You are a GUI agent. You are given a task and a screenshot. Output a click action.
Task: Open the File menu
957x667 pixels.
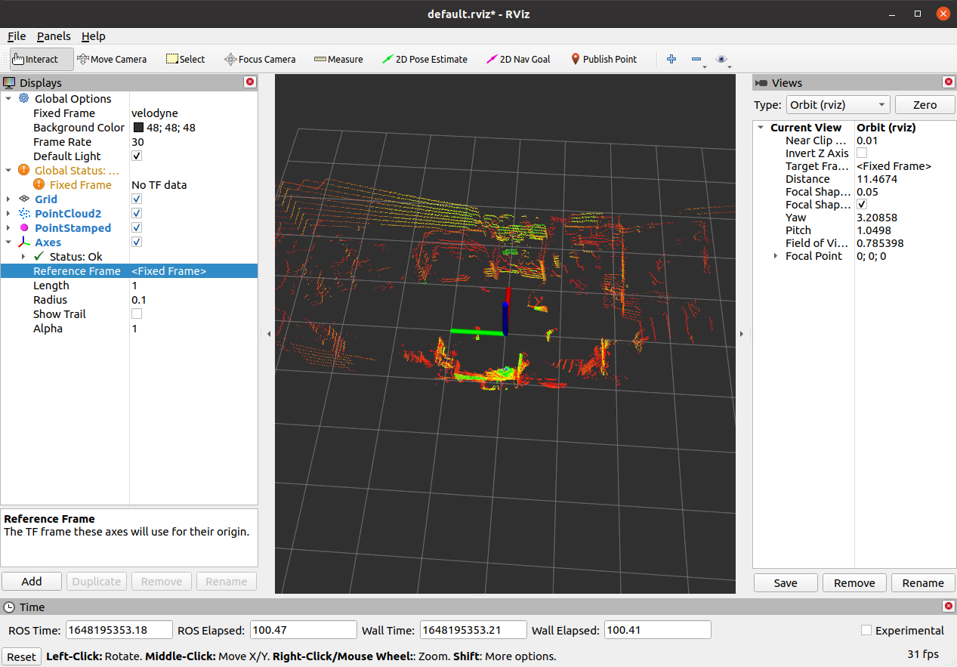click(x=17, y=36)
